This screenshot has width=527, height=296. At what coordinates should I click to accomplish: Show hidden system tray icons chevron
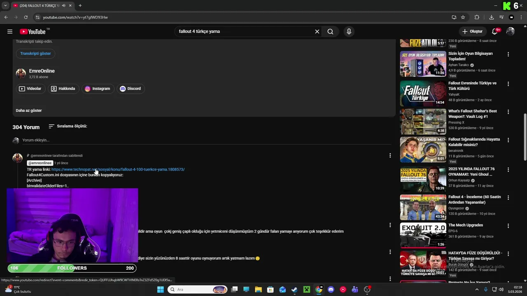(x=477, y=289)
